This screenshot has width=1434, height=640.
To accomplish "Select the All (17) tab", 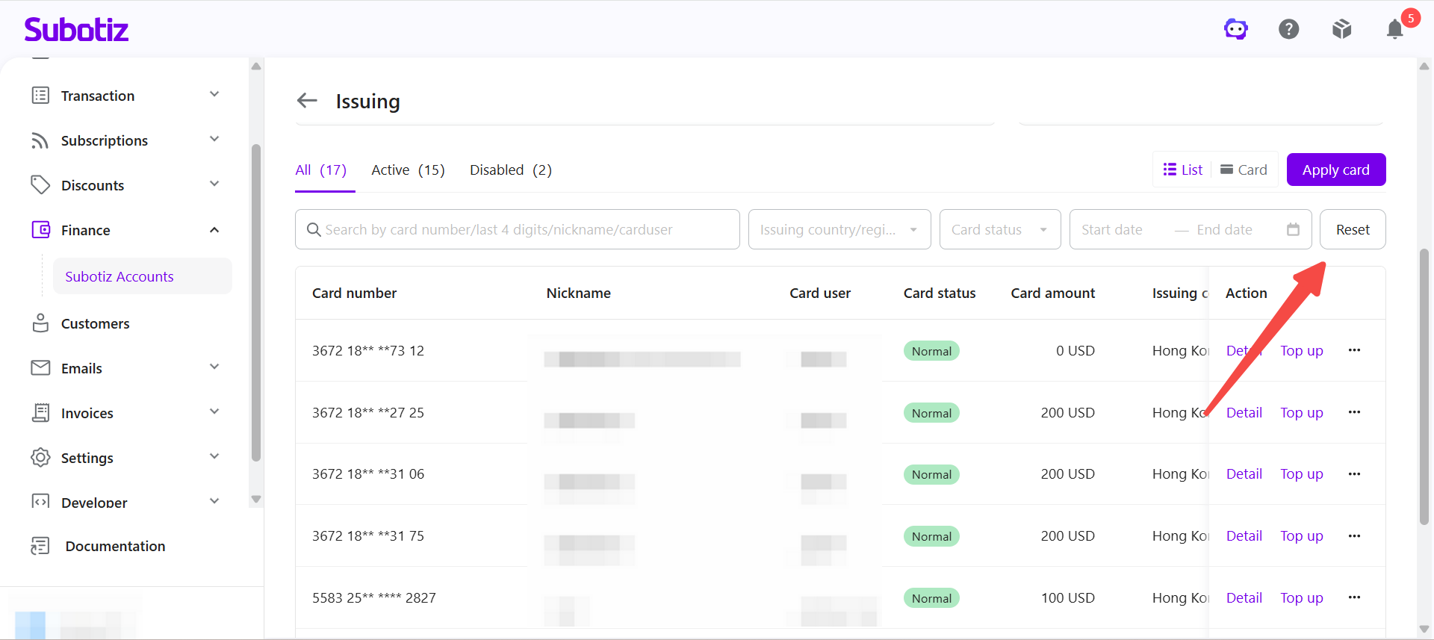I will point(321,170).
